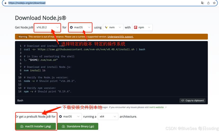Click the curl install command line
The height and width of the screenshot is (132, 219).
84,49
